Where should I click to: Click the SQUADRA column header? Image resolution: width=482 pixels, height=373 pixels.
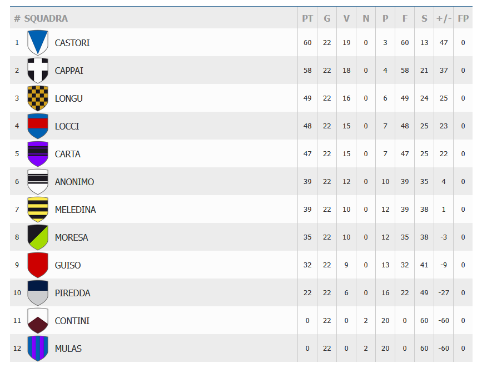(46, 18)
